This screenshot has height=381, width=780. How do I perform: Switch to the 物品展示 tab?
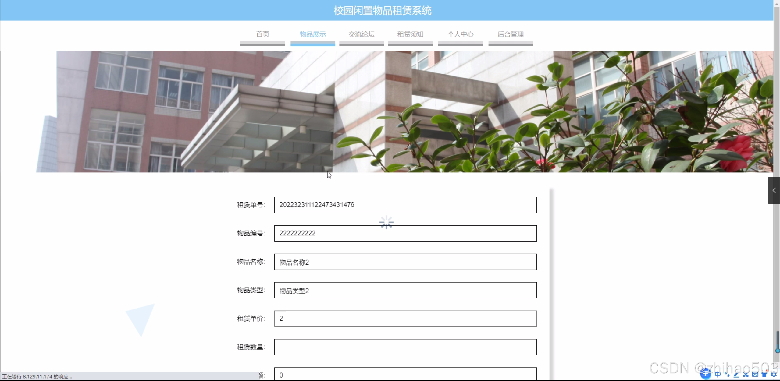313,34
